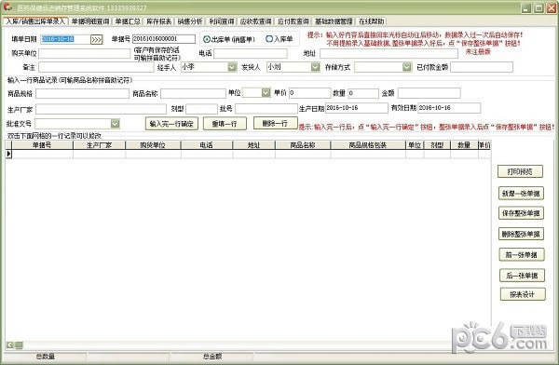Open the 报表设计 button
Image resolution: width=559 pixels, height=365 pixels.
point(523,294)
